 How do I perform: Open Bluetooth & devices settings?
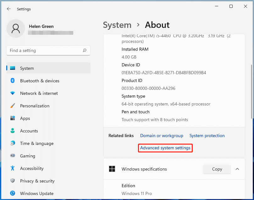click(40, 81)
